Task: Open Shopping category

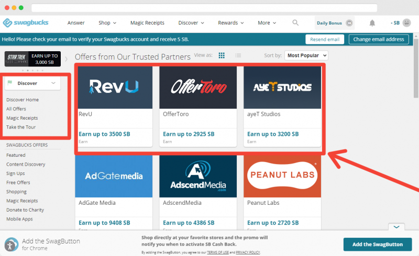Action: [16, 191]
